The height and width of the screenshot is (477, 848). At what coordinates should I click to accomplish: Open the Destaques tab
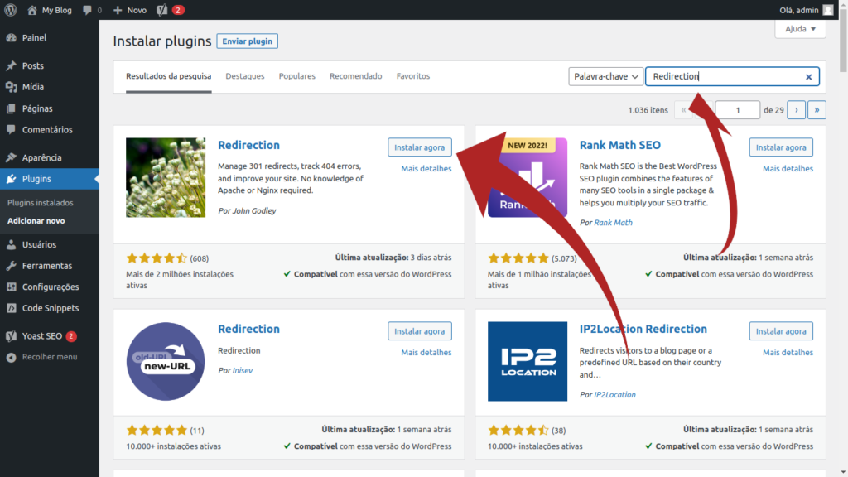246,75
